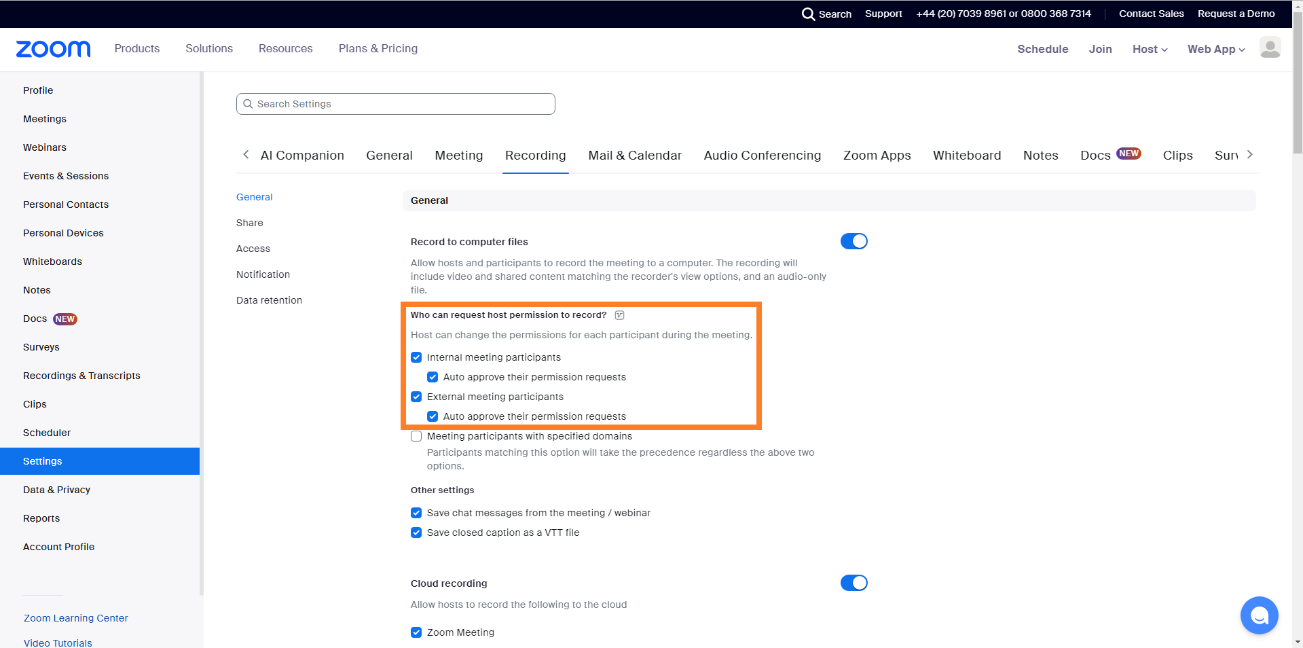Open Plans & Pricing
Image resolution: width=1303 pixels, height=648 pixels.
(378, 48)
